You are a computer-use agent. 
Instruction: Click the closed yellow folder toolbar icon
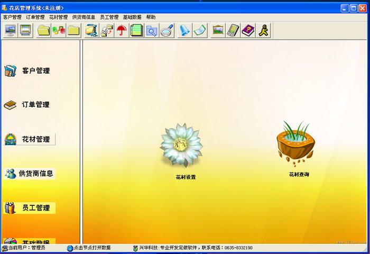[x=73, y=30]
